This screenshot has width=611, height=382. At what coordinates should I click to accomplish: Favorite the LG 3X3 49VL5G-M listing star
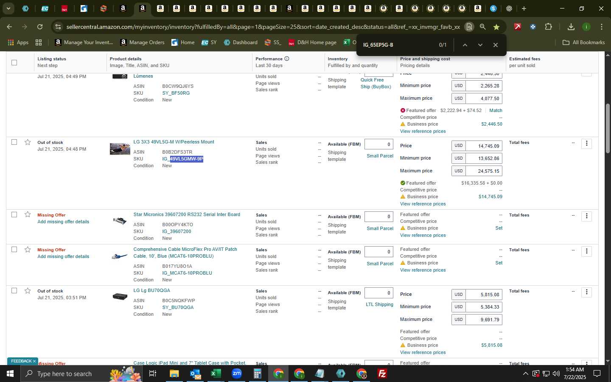(28, 142)
